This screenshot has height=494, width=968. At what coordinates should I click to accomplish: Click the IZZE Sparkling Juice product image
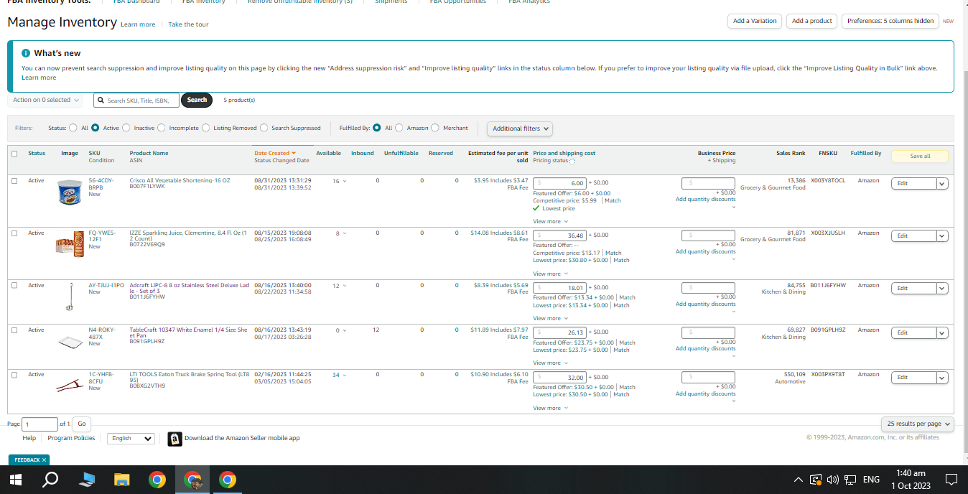[70, 243]
